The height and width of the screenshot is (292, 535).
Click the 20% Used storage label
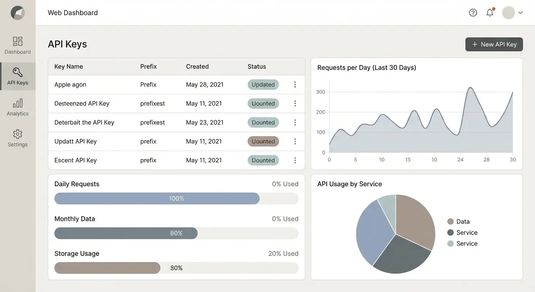[283, 254]
